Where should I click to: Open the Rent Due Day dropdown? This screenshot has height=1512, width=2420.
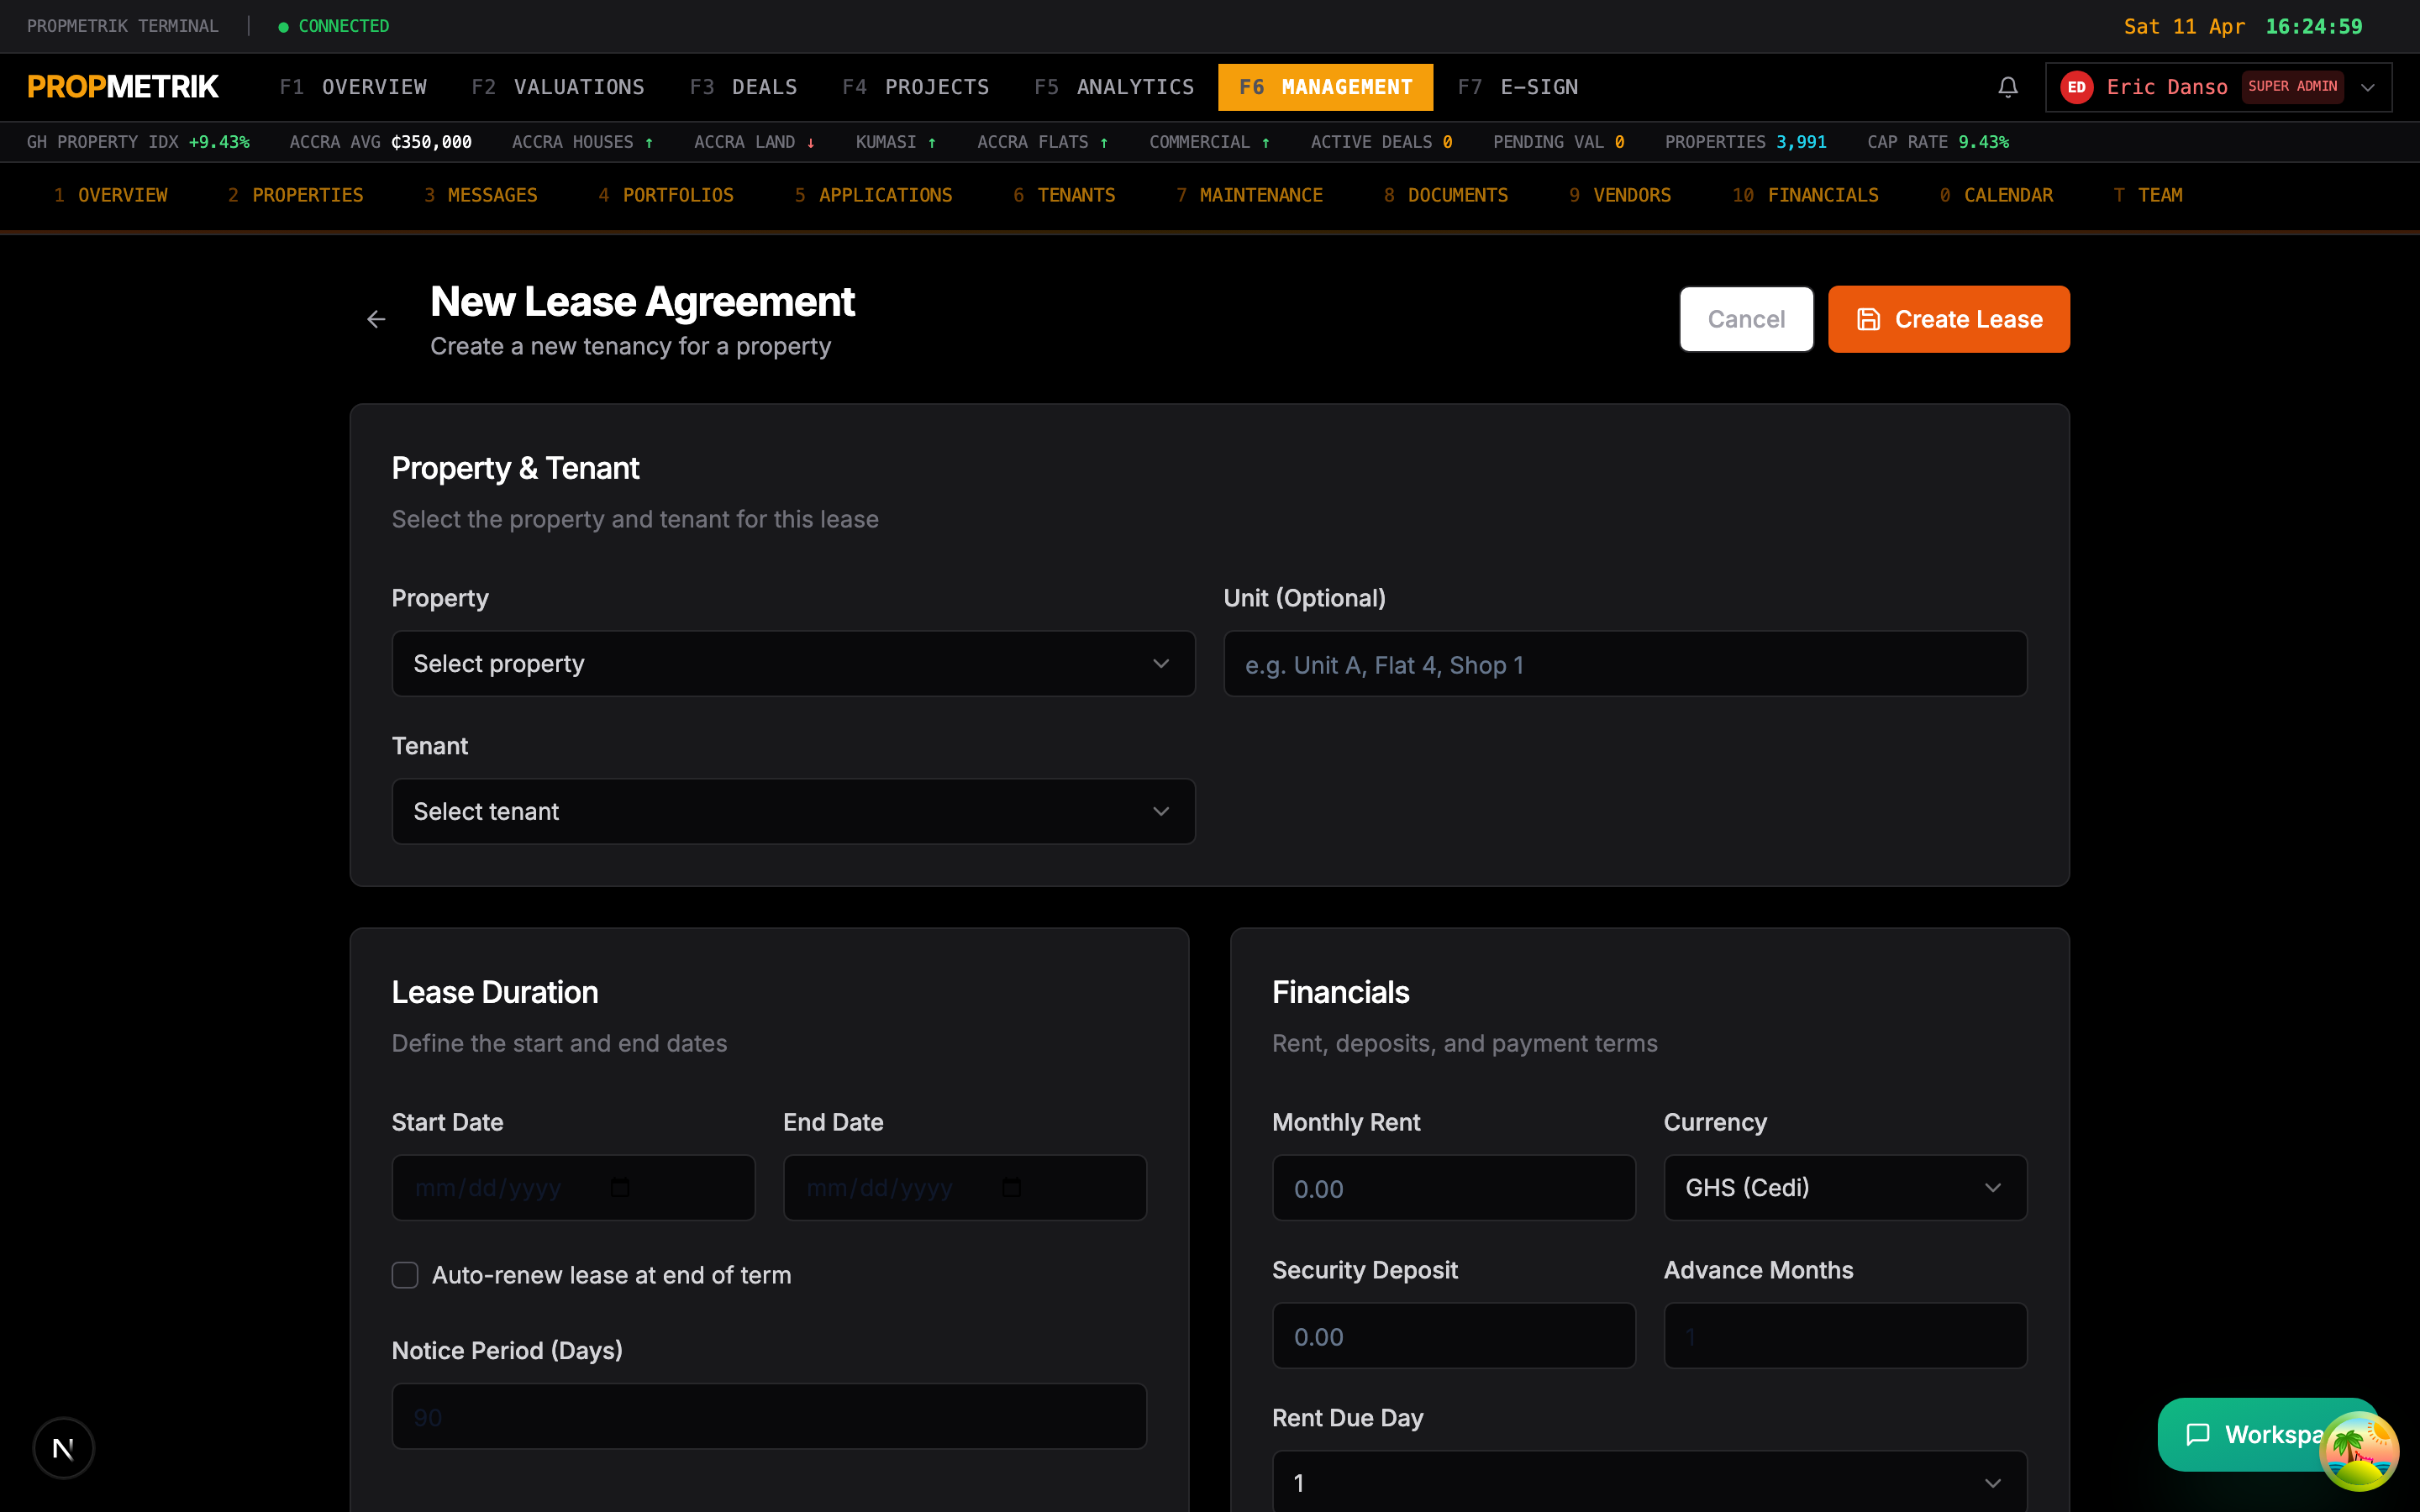tap(1649, 1482)
